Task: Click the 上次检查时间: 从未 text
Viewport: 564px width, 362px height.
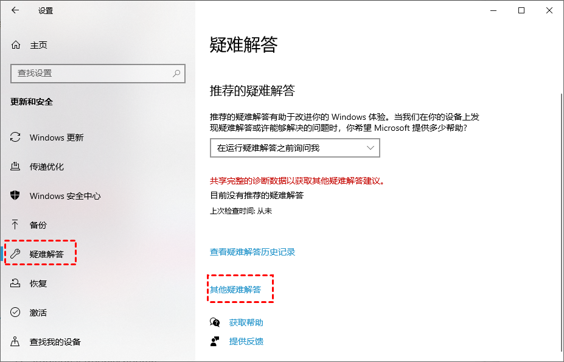Action: (241, 211)
